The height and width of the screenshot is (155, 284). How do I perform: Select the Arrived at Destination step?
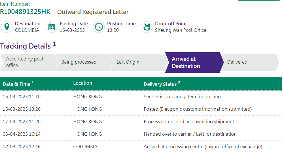click(x=186, y=62)
